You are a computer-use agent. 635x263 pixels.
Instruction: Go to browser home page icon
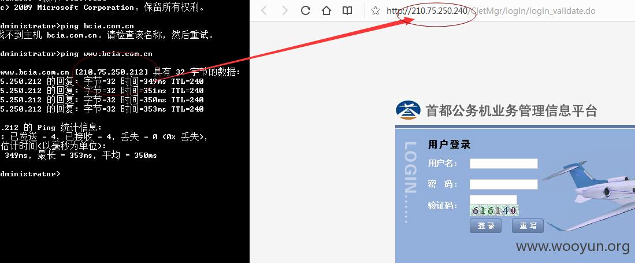pos(326,10)
